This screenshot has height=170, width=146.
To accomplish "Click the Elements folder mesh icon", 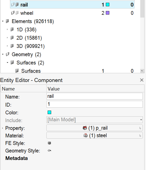I will click(7, 21).
